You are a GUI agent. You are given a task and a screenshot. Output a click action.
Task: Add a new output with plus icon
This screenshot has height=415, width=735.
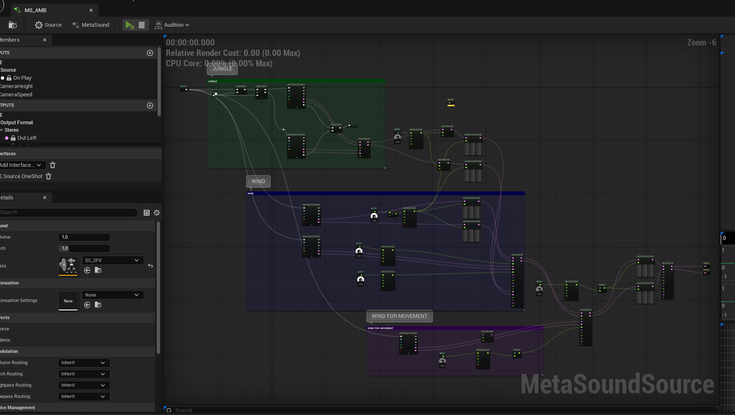[150, 106]
